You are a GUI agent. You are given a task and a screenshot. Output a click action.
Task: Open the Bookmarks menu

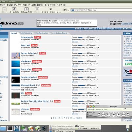20,5
